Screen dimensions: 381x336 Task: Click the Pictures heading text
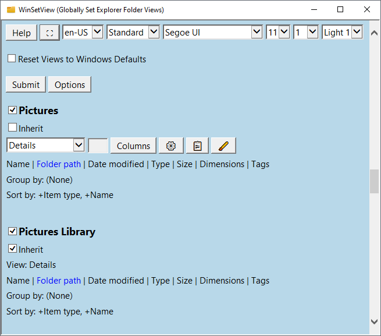tap(38, 111)
